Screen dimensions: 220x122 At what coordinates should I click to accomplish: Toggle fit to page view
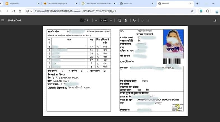(120, 20)
